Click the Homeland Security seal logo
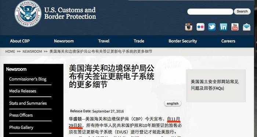The image size is (257, 137). pos(28,14)
